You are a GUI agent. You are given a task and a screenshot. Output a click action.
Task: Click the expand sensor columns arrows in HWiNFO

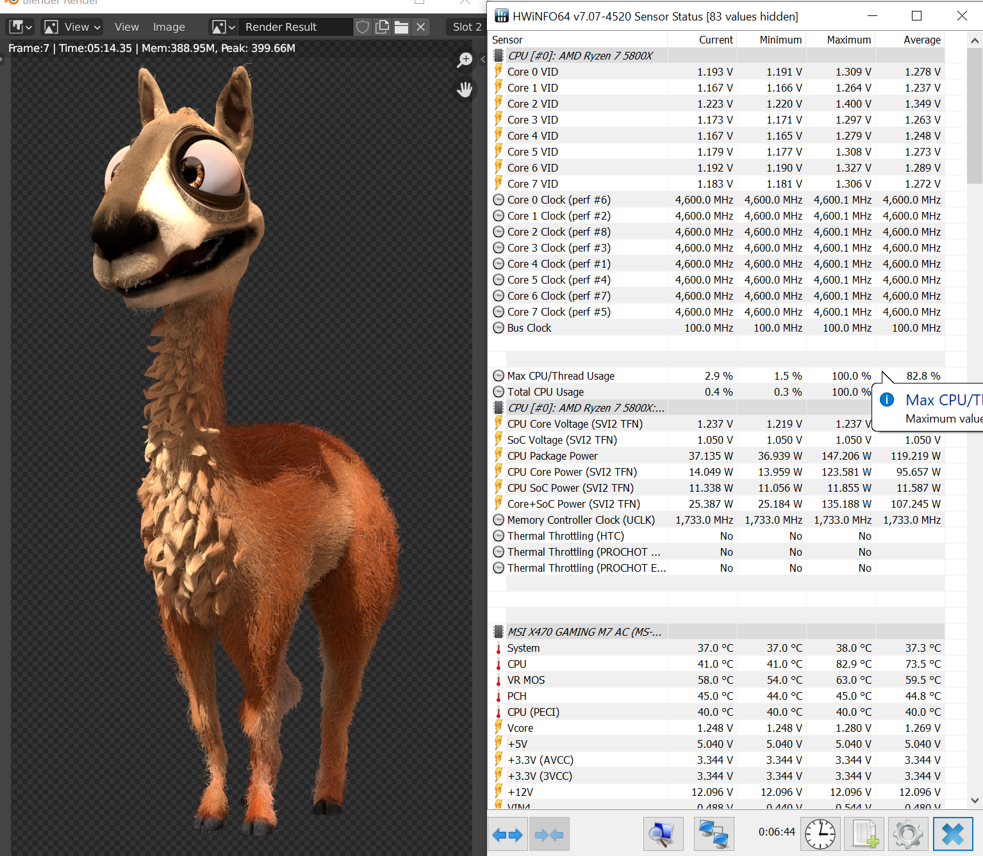tap(508, 834)
